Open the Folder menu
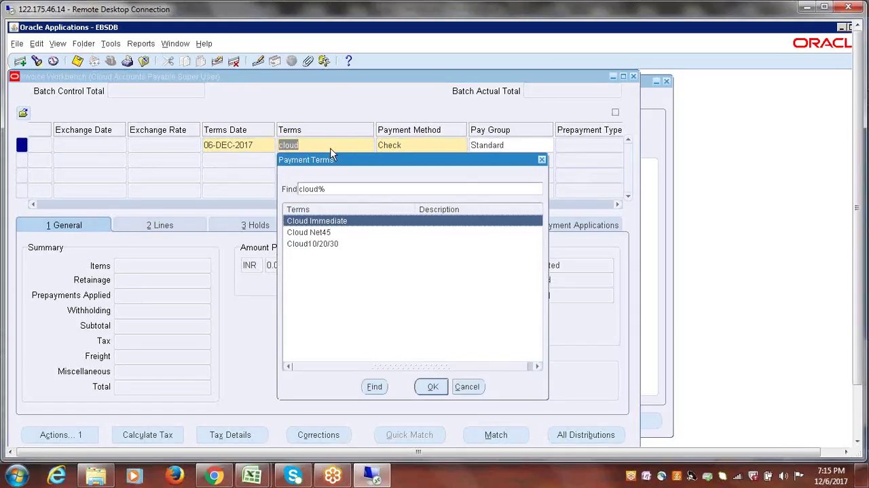869x488 pixels. coord(84,43)
